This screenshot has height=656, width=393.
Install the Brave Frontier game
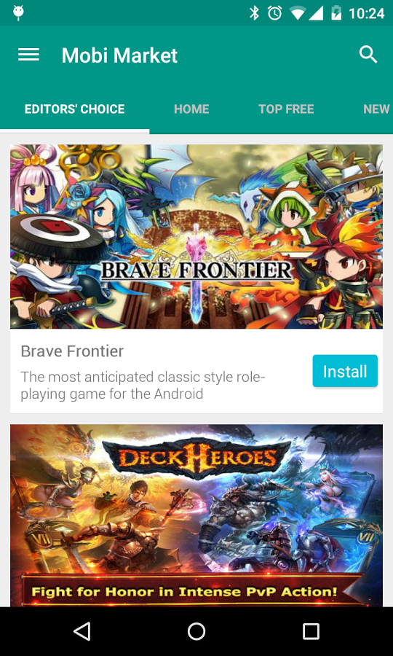click(345, 371)
